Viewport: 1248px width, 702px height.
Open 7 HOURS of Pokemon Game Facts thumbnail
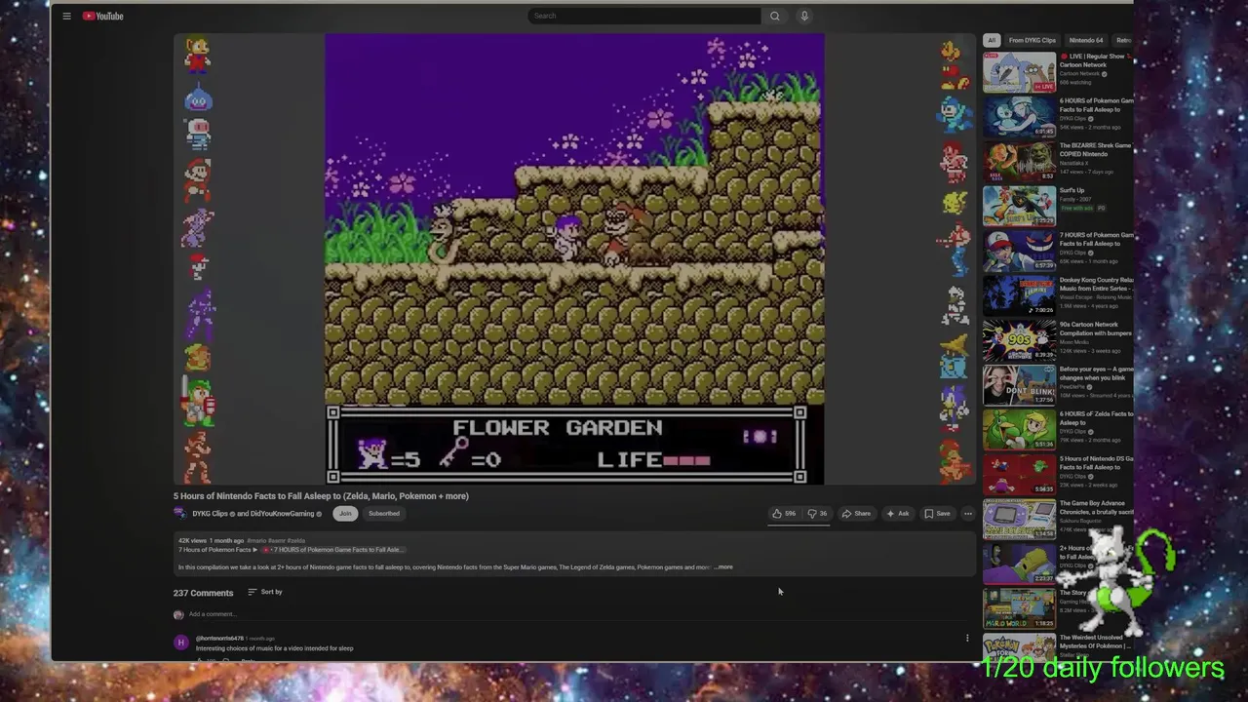tap(1019, 252)
